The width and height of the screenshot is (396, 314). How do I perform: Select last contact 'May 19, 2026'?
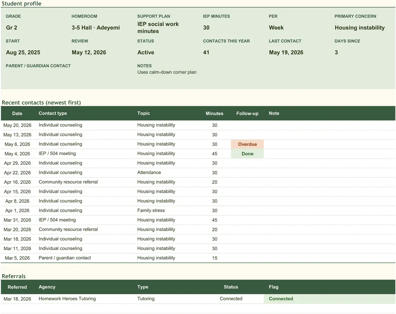[x=286, y=52]
